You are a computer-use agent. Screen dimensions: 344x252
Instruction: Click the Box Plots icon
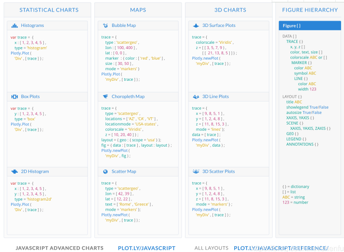pos(14,97)
